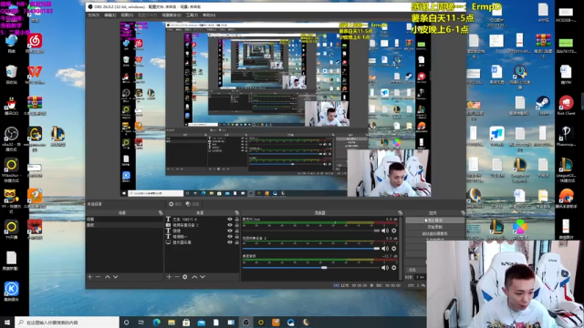Viewport: 584px width, 328px height.
Task: Toggle lock on third source row
Action: click(236, 231)
